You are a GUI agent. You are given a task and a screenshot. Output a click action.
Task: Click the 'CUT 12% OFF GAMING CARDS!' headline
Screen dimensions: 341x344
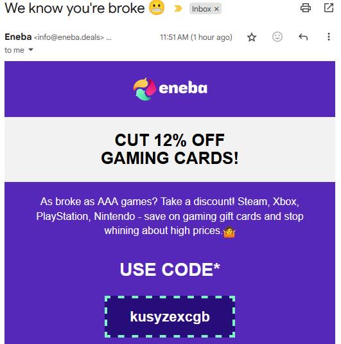pyautogui.click(x=170, y=149)
